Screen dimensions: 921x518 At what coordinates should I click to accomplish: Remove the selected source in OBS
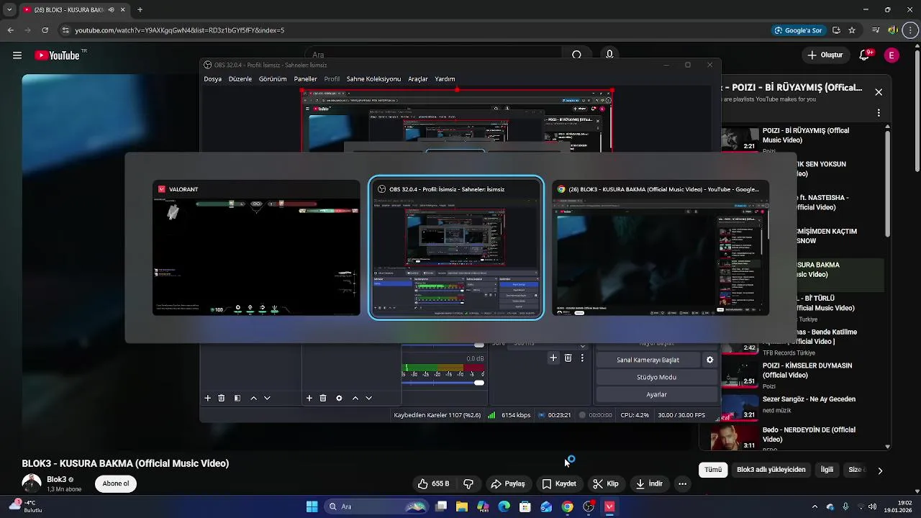(x=323, y=398)
